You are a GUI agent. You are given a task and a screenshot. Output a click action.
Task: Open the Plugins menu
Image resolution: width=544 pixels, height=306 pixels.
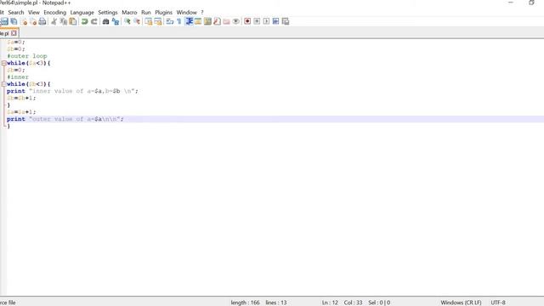(163, 13)
